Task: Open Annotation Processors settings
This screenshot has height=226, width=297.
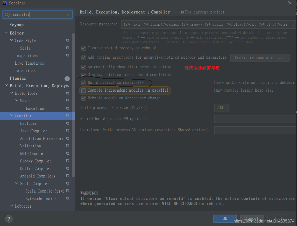Action: click(x=42, y=139)
